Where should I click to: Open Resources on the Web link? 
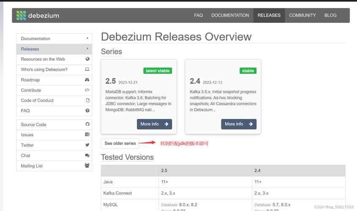[54, 59]
